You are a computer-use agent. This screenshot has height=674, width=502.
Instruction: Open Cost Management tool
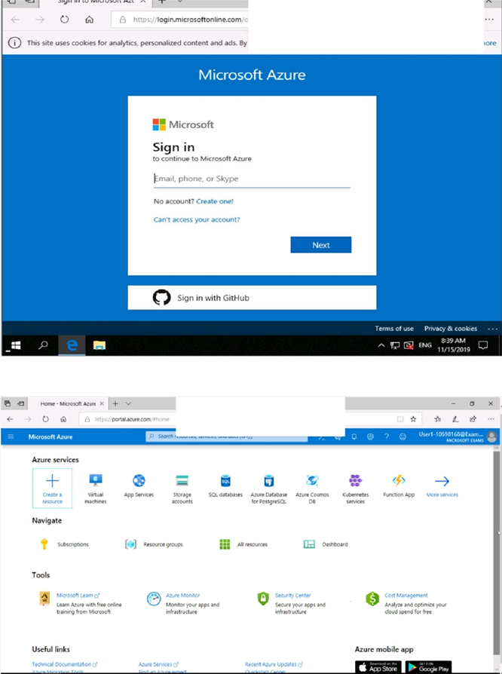406,596
